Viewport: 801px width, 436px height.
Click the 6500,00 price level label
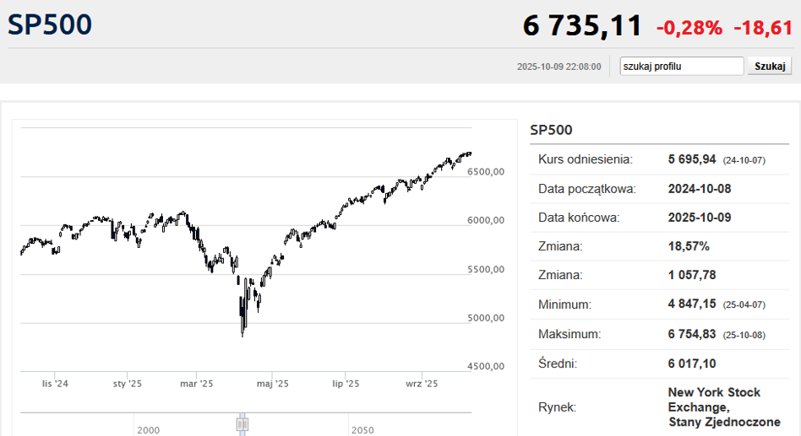[x=485, y=171]
